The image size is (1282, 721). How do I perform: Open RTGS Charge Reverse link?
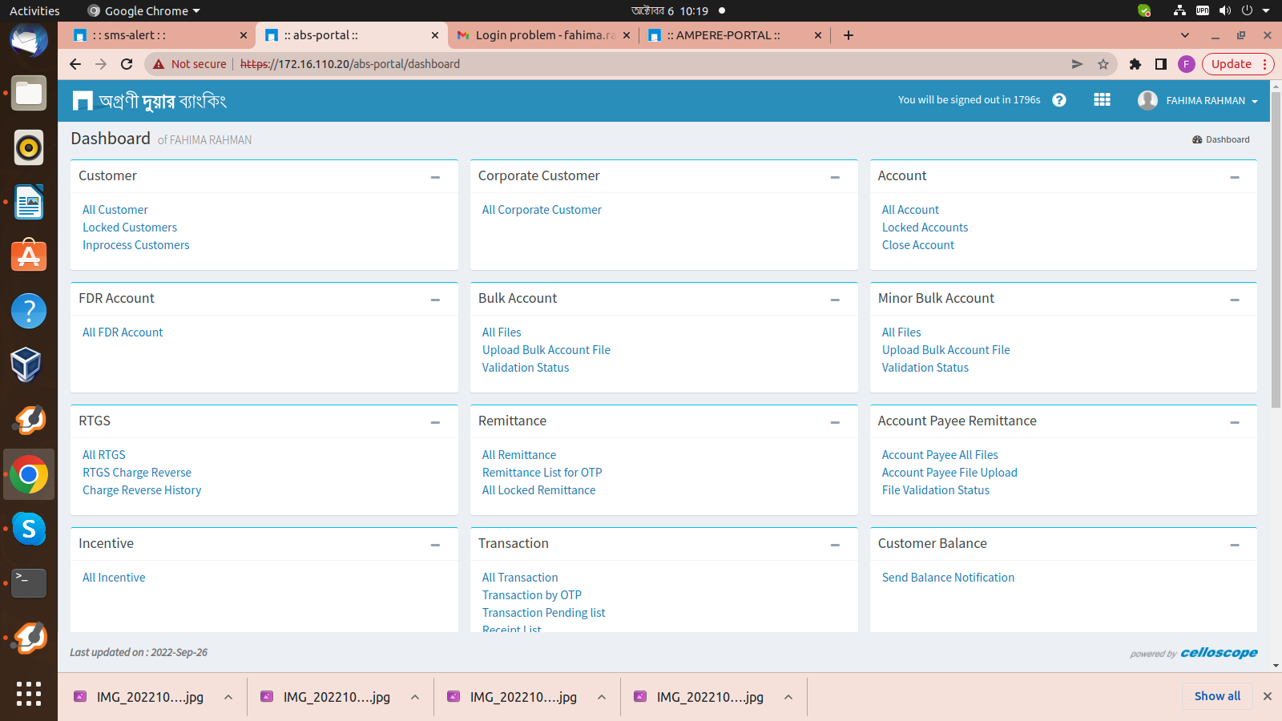tap(137, 473)
